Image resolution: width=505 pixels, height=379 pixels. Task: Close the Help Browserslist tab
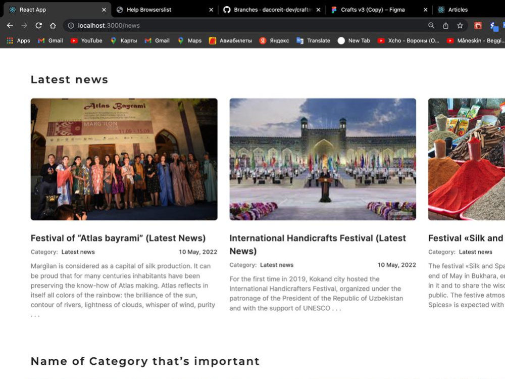tap(211, 10)
